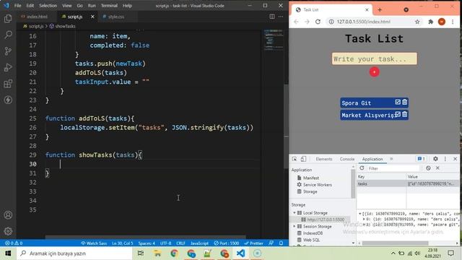Open the Terminal menu
462x260 pixels.
tap(109, 6)
